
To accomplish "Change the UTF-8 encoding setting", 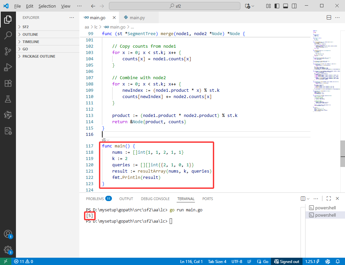I will [237, 261].
